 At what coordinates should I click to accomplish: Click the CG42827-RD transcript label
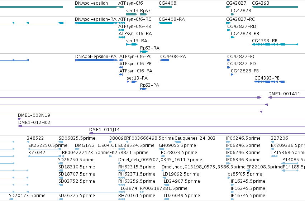242,27
